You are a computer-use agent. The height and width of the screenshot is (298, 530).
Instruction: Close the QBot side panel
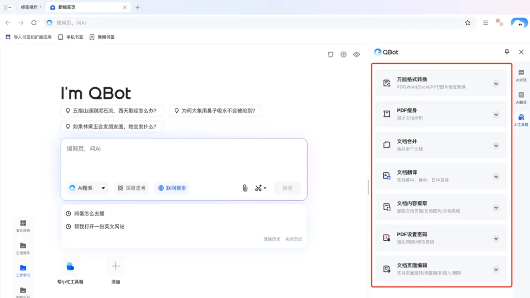521,52
